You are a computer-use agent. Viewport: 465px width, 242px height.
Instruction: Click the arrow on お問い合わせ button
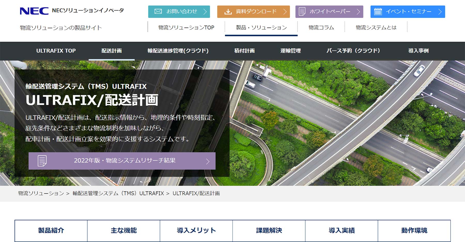click(x=205, y=12)
